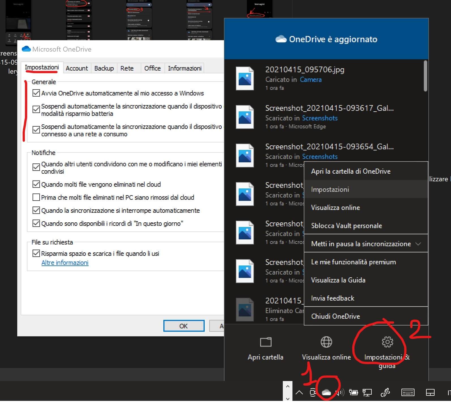
Task: Enable Prima che molti file eliminati checkbox
Action: tap(36, 197)
